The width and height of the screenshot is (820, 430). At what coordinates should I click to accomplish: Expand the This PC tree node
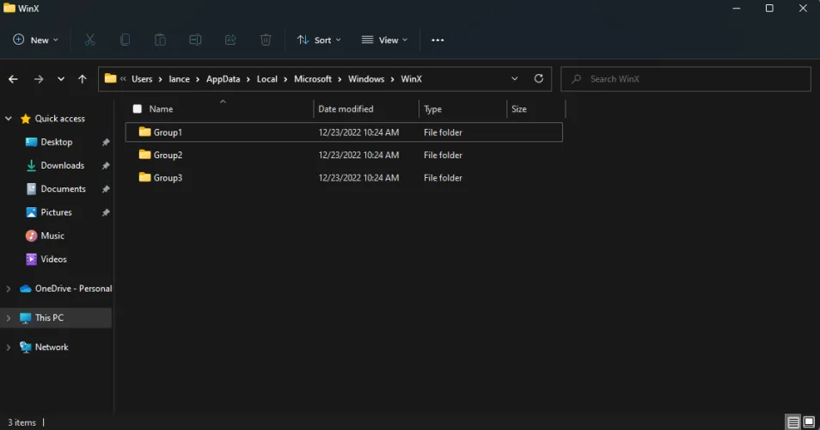pyautogui.click(x=9, y=318)
